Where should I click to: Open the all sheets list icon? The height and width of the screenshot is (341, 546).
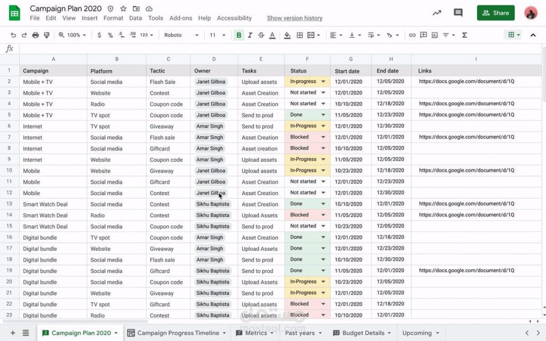click(26, 333)
